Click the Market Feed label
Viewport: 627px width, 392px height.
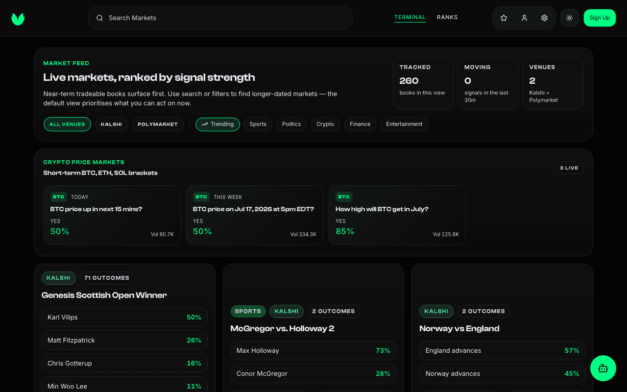pos(66,63)
